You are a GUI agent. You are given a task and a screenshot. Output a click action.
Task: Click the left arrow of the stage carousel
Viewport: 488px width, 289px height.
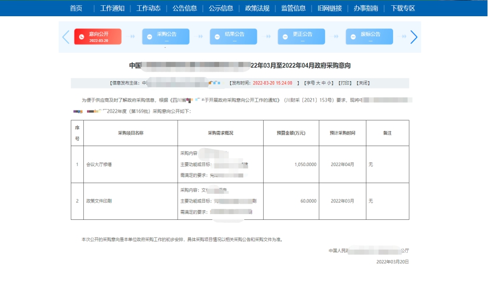pyautogui.click(x=66, y=37)
